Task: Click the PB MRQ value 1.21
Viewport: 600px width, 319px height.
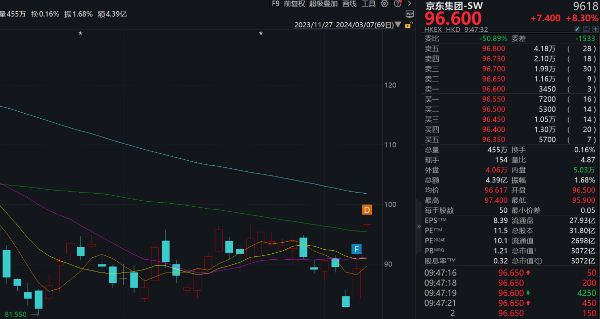Action: pyautogui.click(x=500, y=251)
